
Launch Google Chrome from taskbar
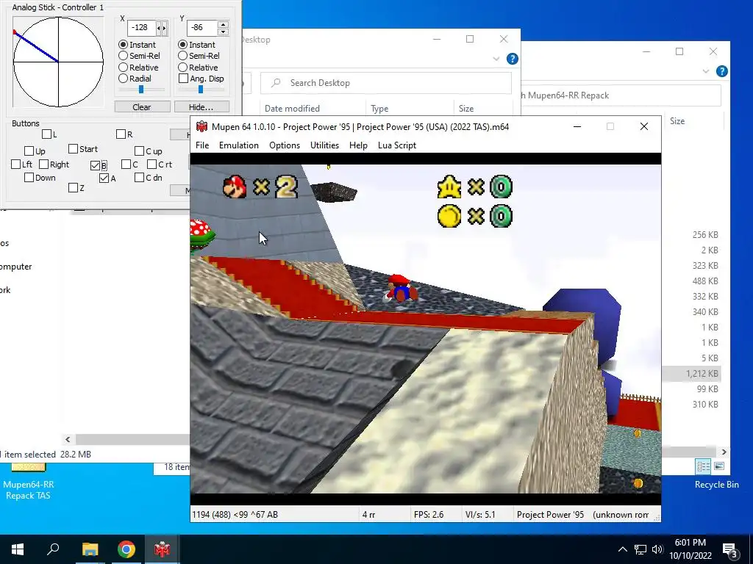[126, 549]
